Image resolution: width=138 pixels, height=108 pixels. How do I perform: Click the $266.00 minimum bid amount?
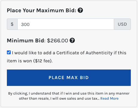coord(58,41)
